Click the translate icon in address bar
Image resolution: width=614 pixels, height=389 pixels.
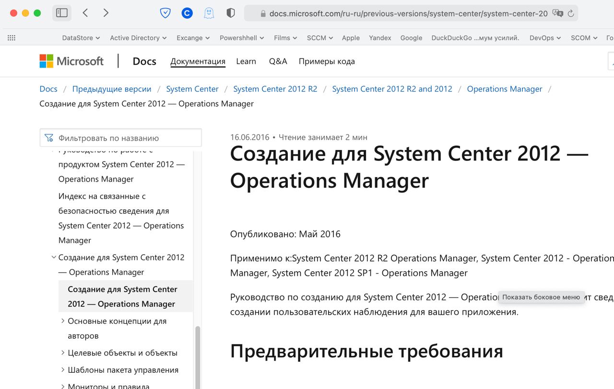(x=557, y=13)
